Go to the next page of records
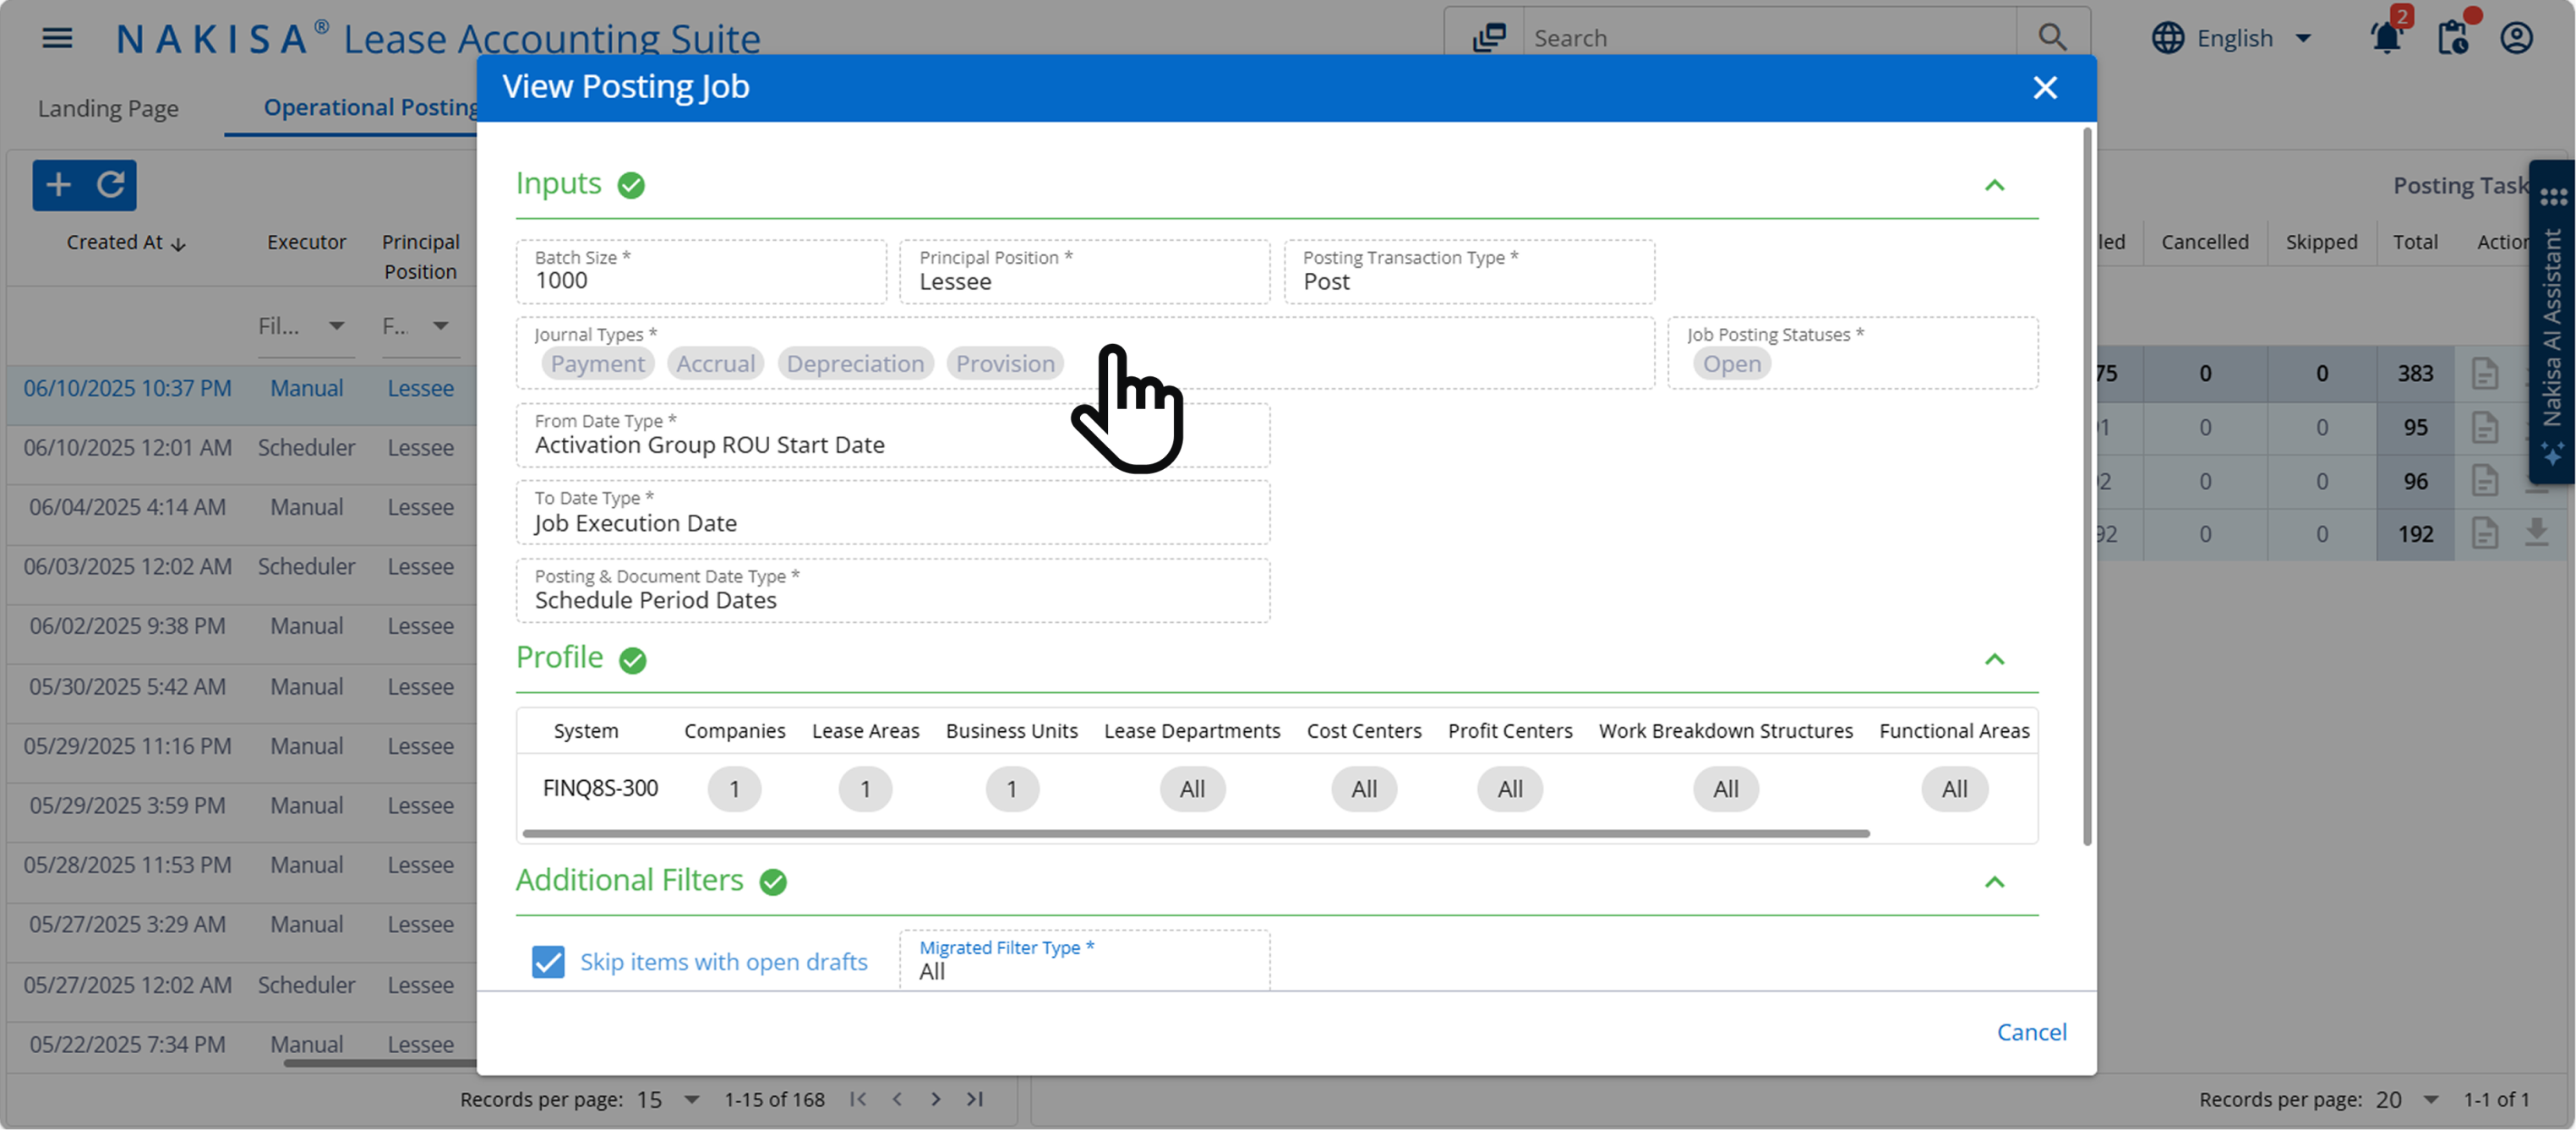The width and height of the screenshot is (2576, 1130). click(935, 1099)
